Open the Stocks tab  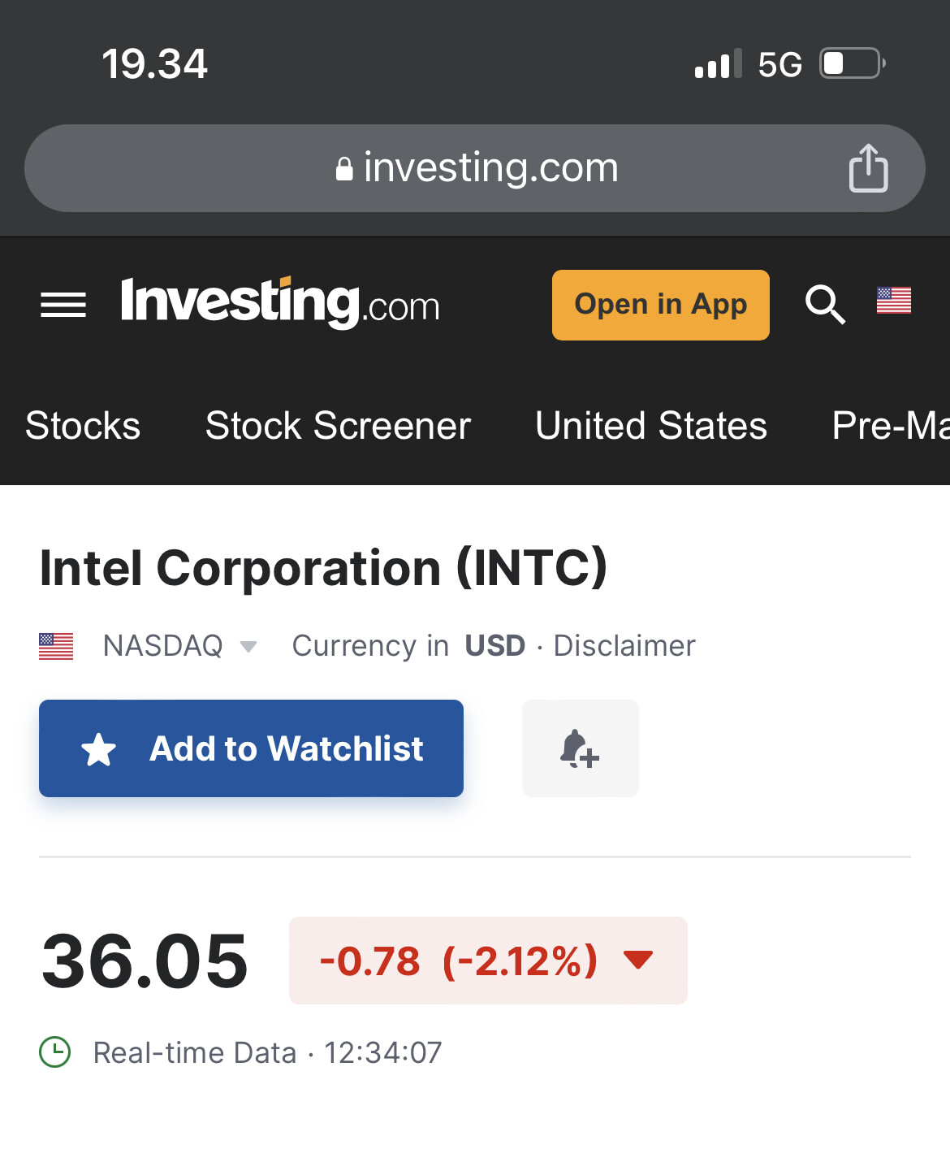click(x=83, y=426)
